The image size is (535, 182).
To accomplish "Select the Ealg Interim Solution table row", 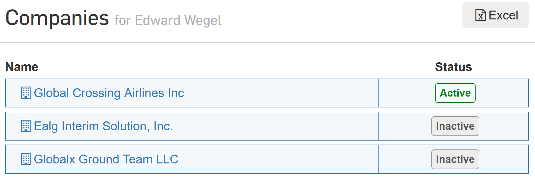I will click(267, 126).
